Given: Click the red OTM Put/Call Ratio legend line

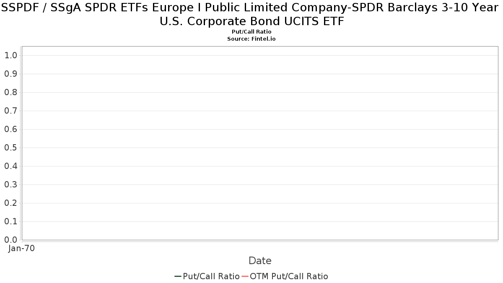Looking at the screenshot, I should [244, 276].
